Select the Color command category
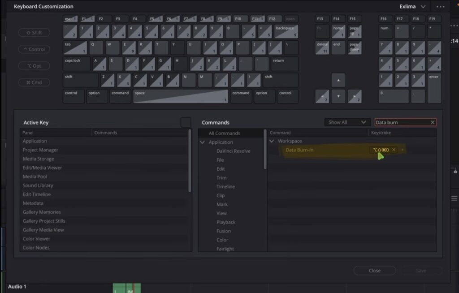The height and width of the screenshot is (293, 459). pyautogui.click(x=222, y=240)
